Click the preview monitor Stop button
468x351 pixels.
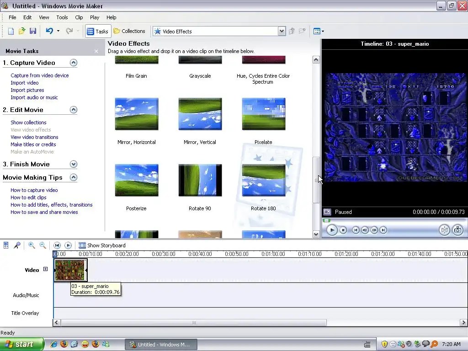coord(343,230)
